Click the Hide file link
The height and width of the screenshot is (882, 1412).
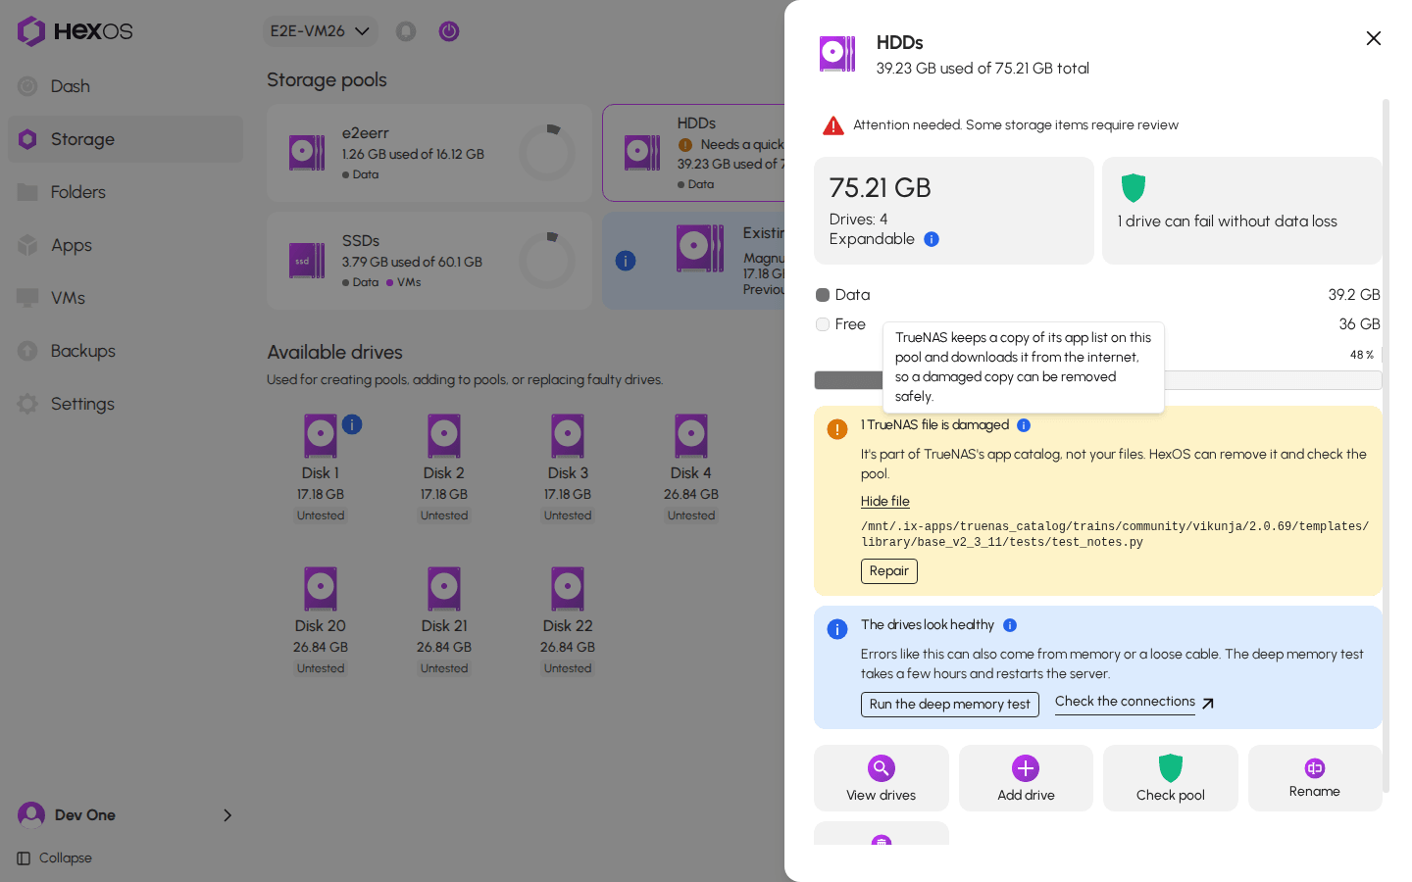tap(885, 501)
